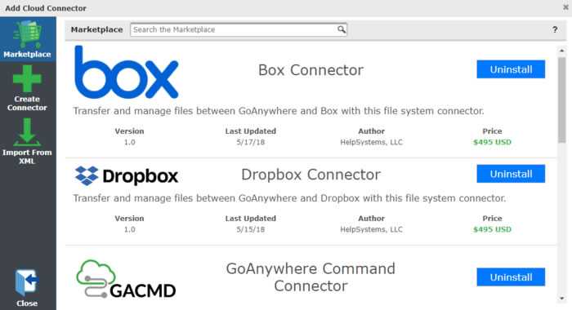Viewport: 572px width, 310px height.
Task: Uninstall the Box Connector
Action: pos(511,69)
